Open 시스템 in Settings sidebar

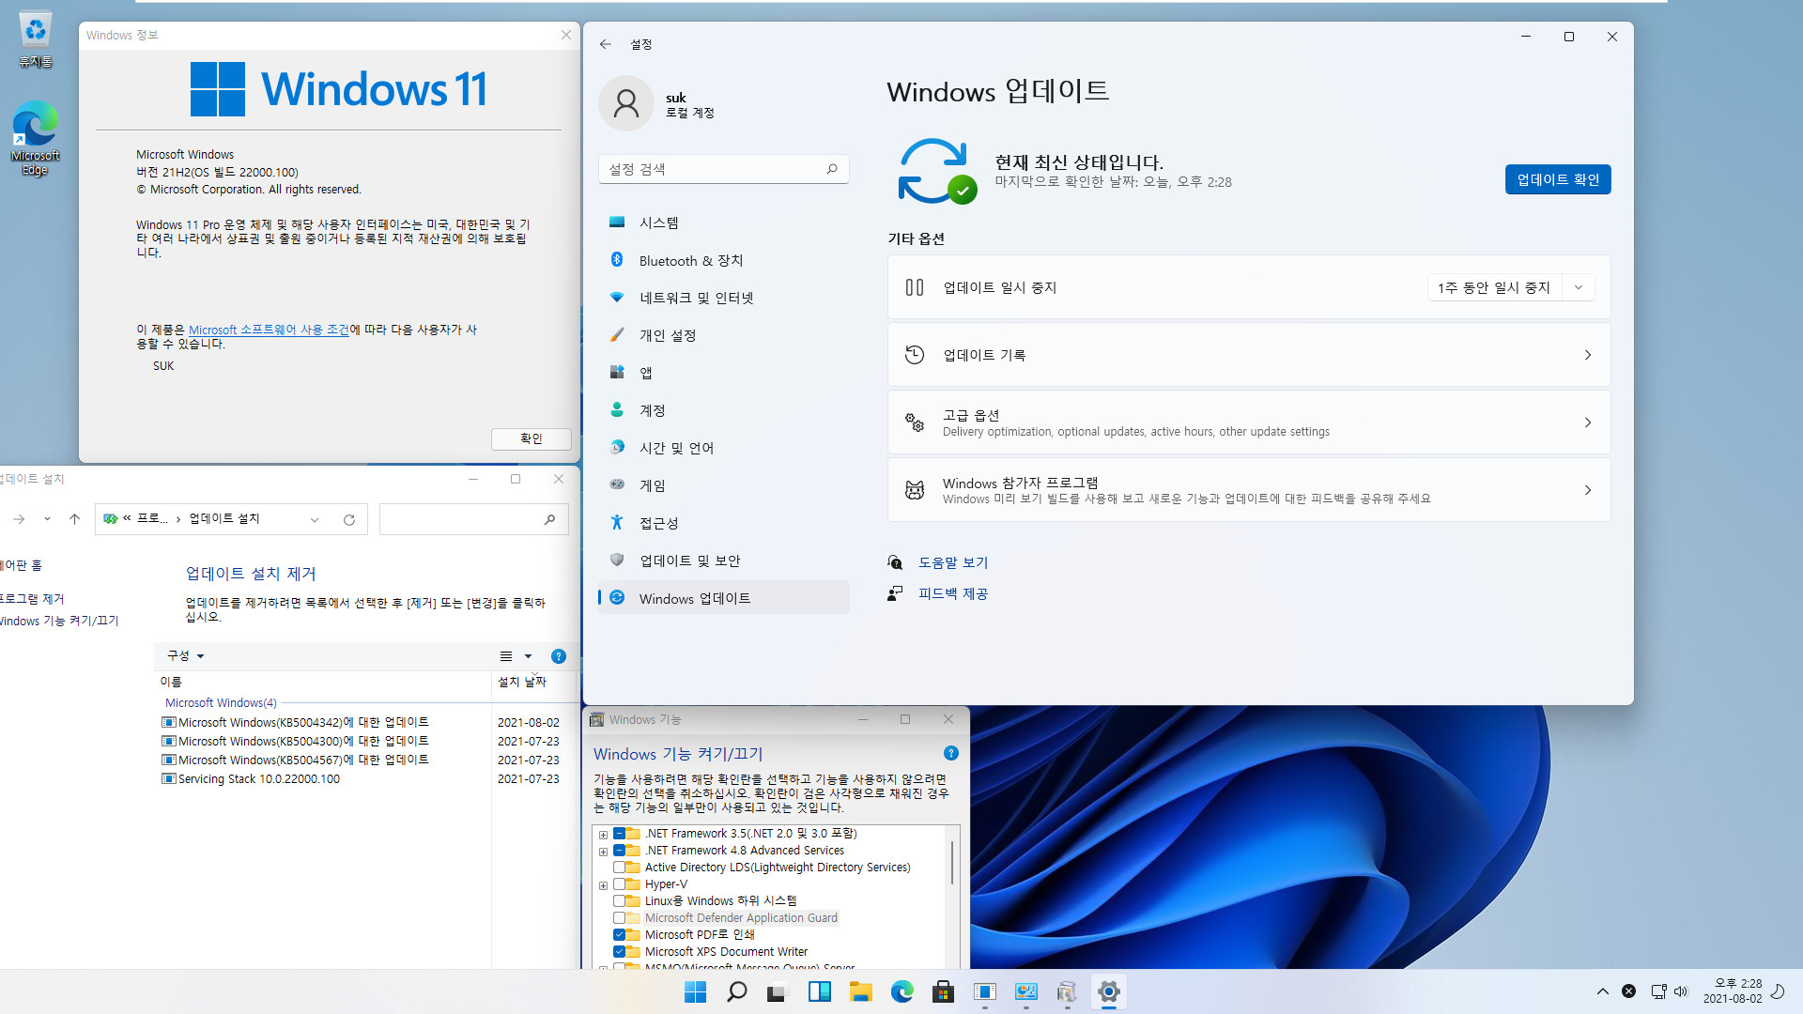coord(724,223)
